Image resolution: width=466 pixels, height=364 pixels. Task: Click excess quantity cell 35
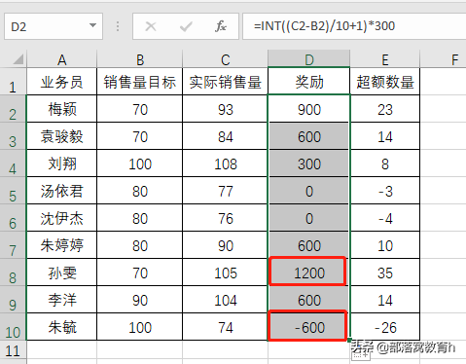coord(385,273)
